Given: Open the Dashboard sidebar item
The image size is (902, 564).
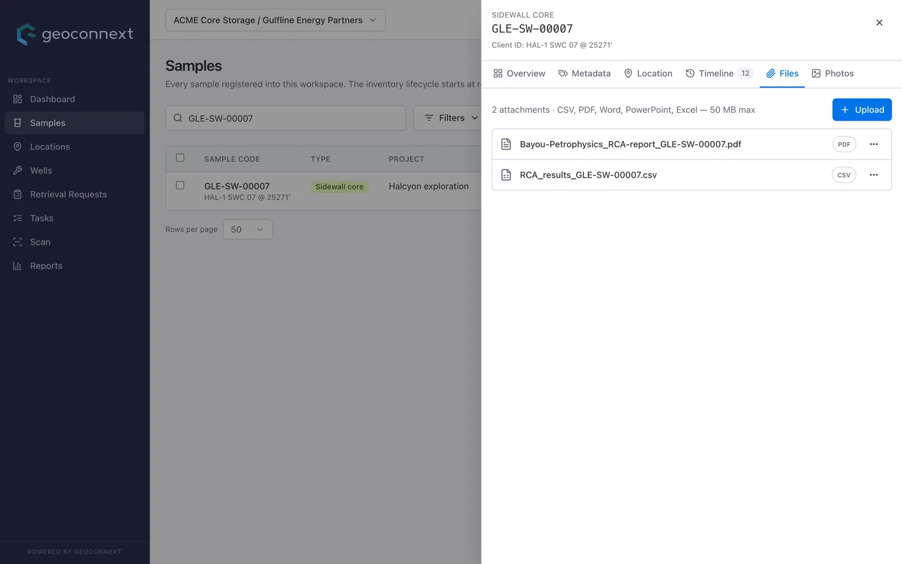Looking at the screenshot, I should pos(74,99).
